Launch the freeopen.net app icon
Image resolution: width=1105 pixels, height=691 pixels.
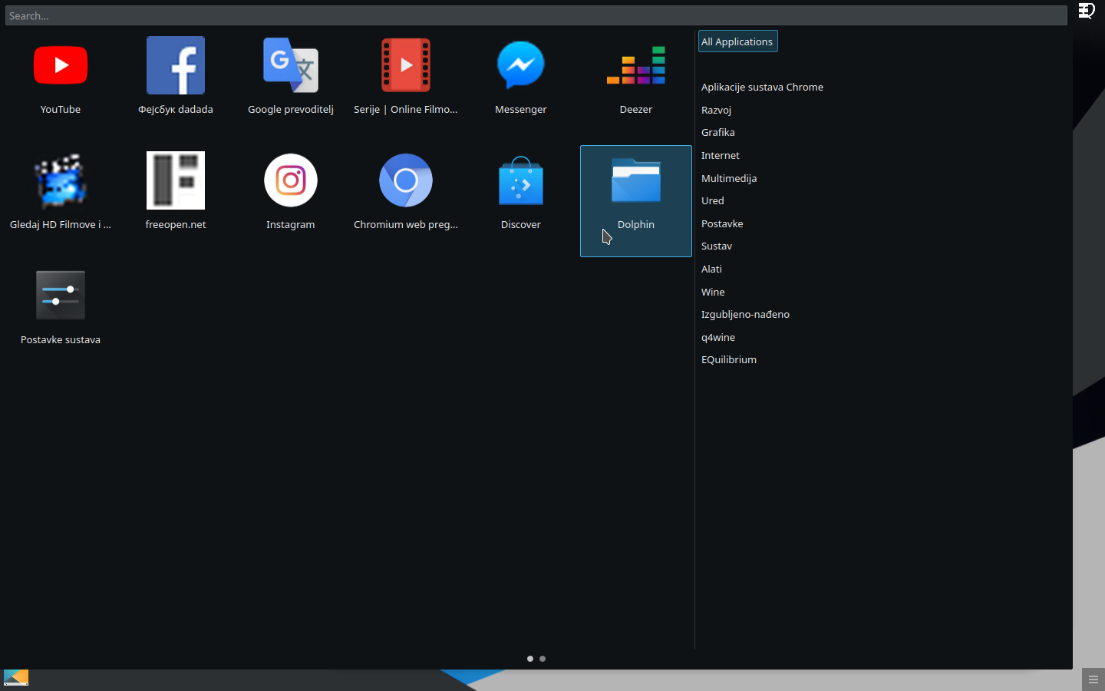click(x=176, y=180)
